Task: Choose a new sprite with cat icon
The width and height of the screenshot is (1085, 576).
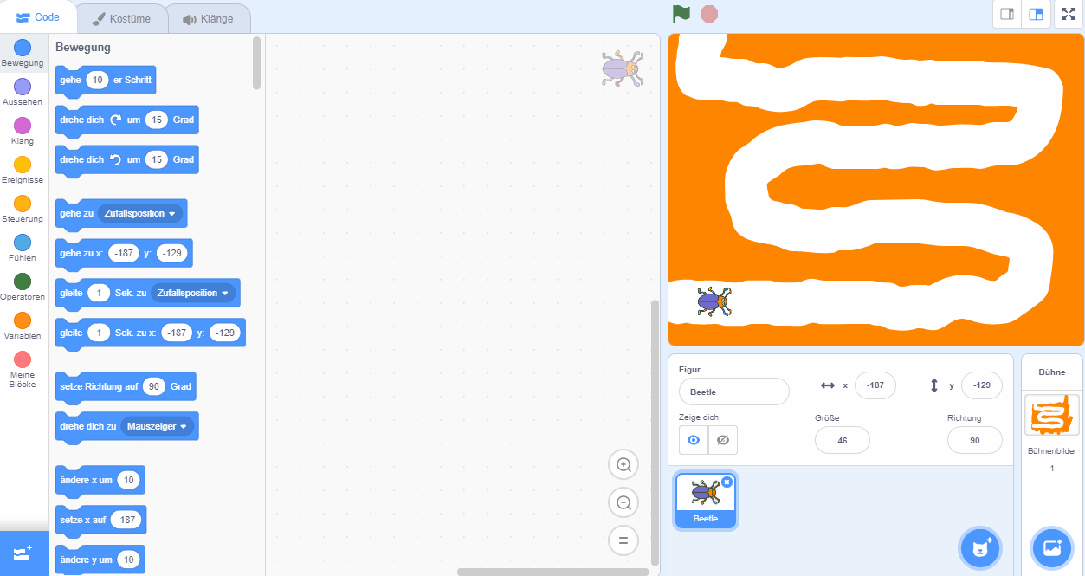Action: tap(980, 547)
